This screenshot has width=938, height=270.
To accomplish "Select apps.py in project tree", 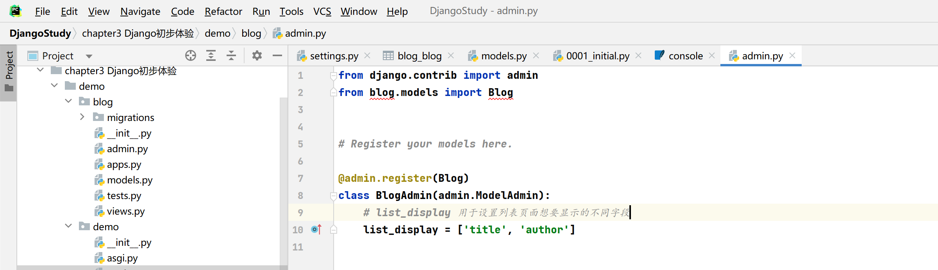I will 117,165.
